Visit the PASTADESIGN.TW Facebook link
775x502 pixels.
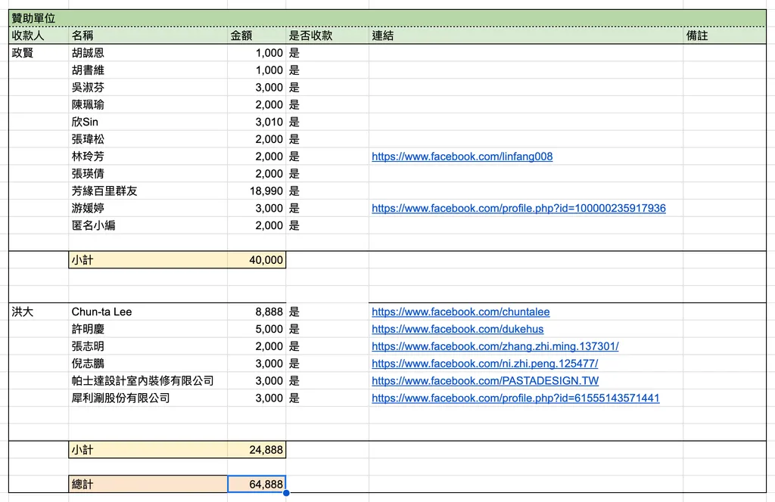tap(485, 381)
